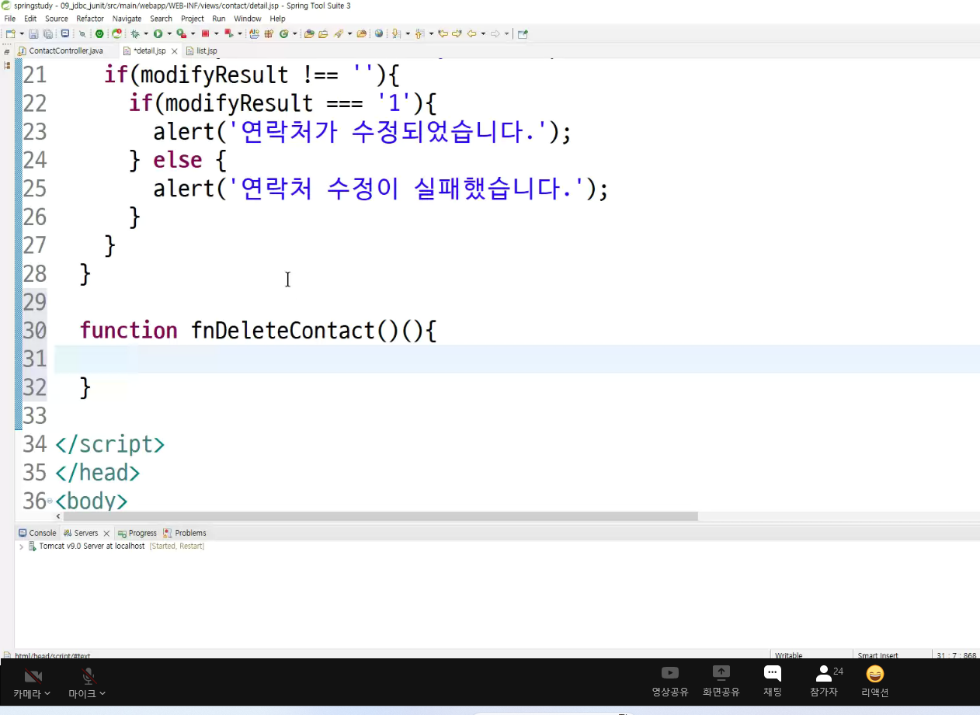This screenshot has height=715, width=980.
Task: Switch to the Console view tab
Action: (x=37, y=533)
